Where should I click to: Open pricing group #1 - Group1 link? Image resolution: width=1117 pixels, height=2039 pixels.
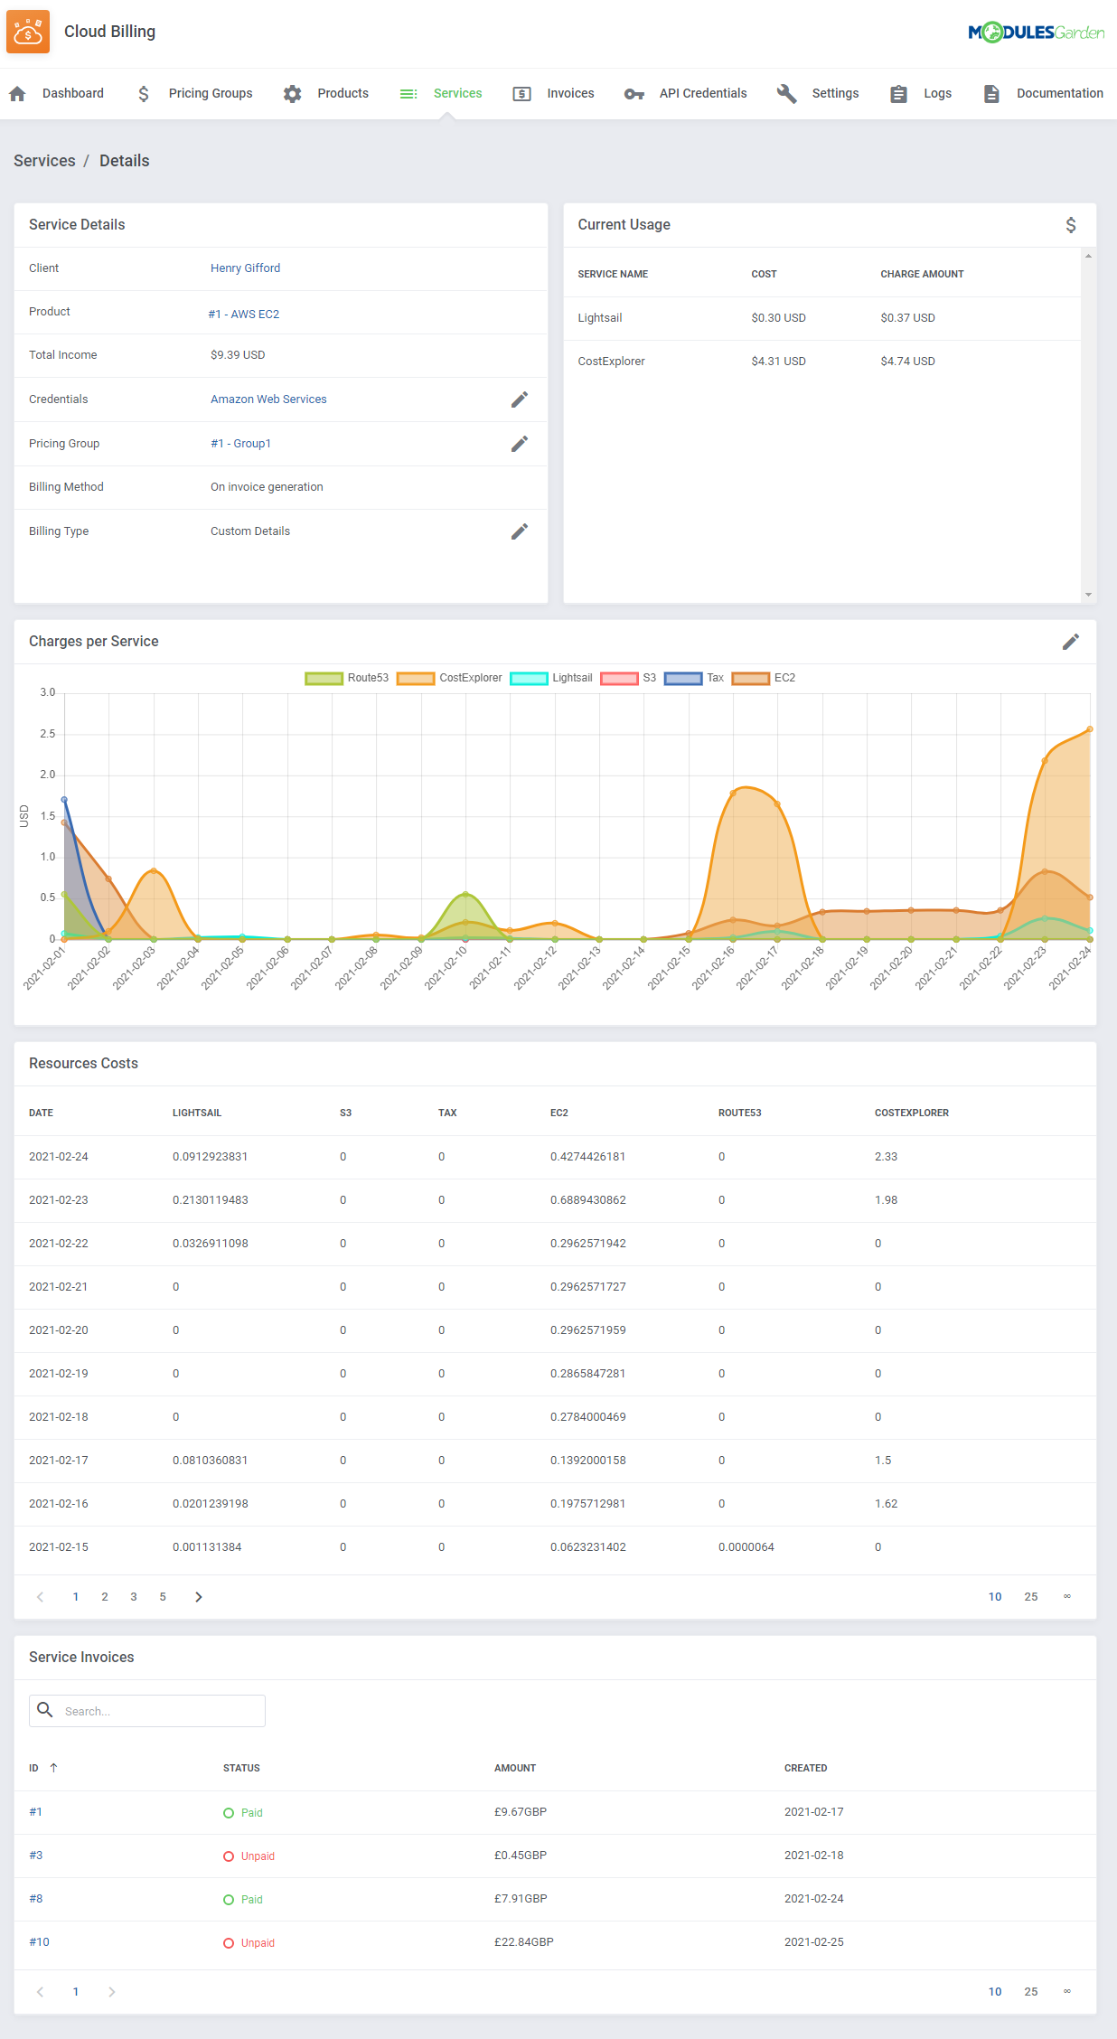tap(240, 444)
